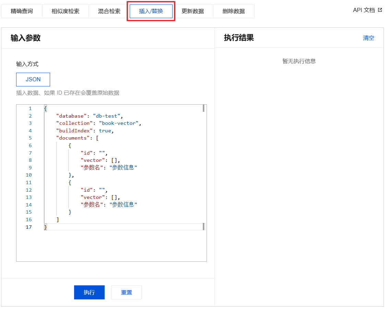Place cursor in the empty id string on line 7
This screenshot has height=309, width=387.
click(102, 153)
